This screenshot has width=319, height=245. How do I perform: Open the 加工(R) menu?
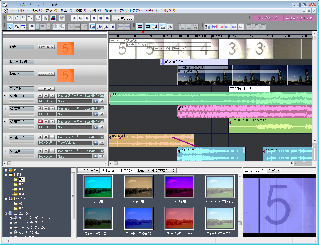coord(66,10)
